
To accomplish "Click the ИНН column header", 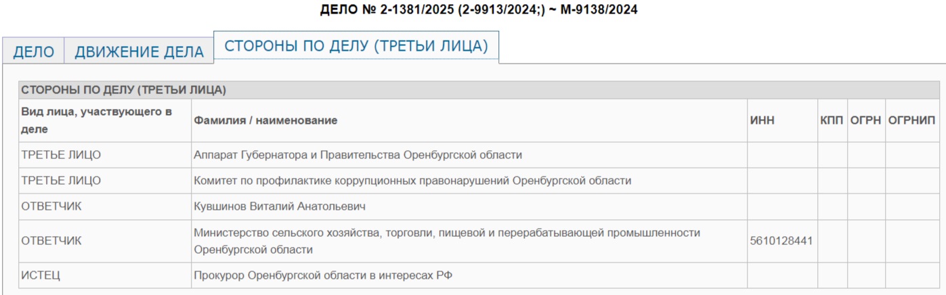I will point(762,120).
